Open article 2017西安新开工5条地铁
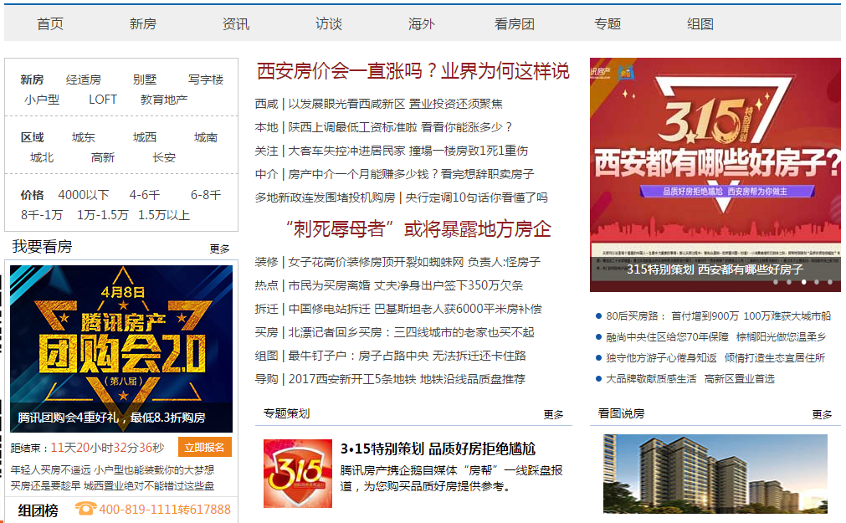Image resolution: width=846 pixels, height=523 pixels. [351, 379]
